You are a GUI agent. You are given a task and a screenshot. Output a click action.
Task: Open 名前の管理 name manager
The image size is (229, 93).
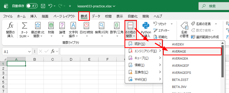click(184, 30)
